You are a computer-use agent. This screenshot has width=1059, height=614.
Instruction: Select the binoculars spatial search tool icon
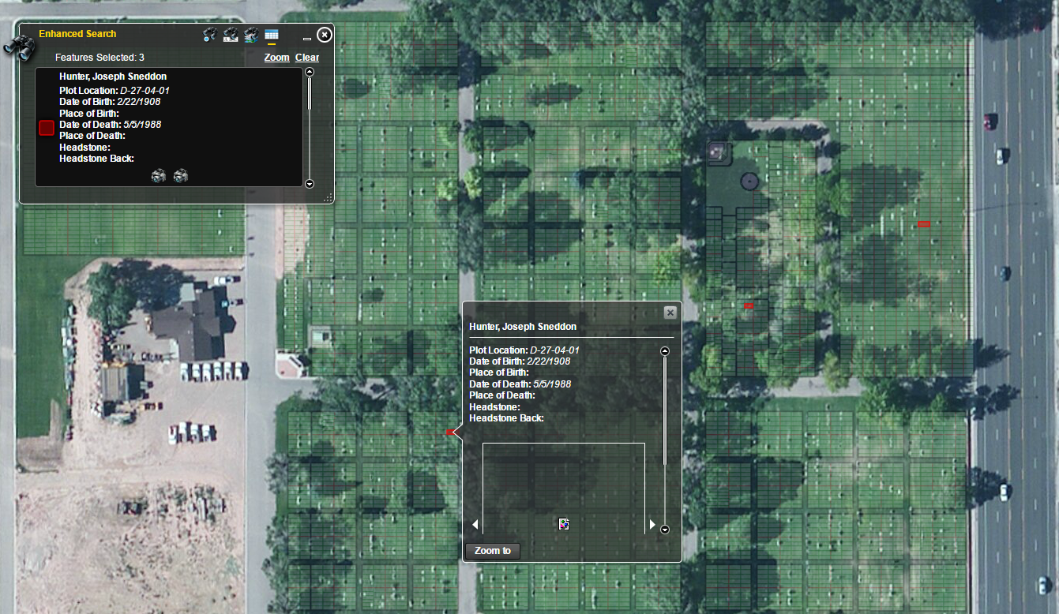[251, 34]
